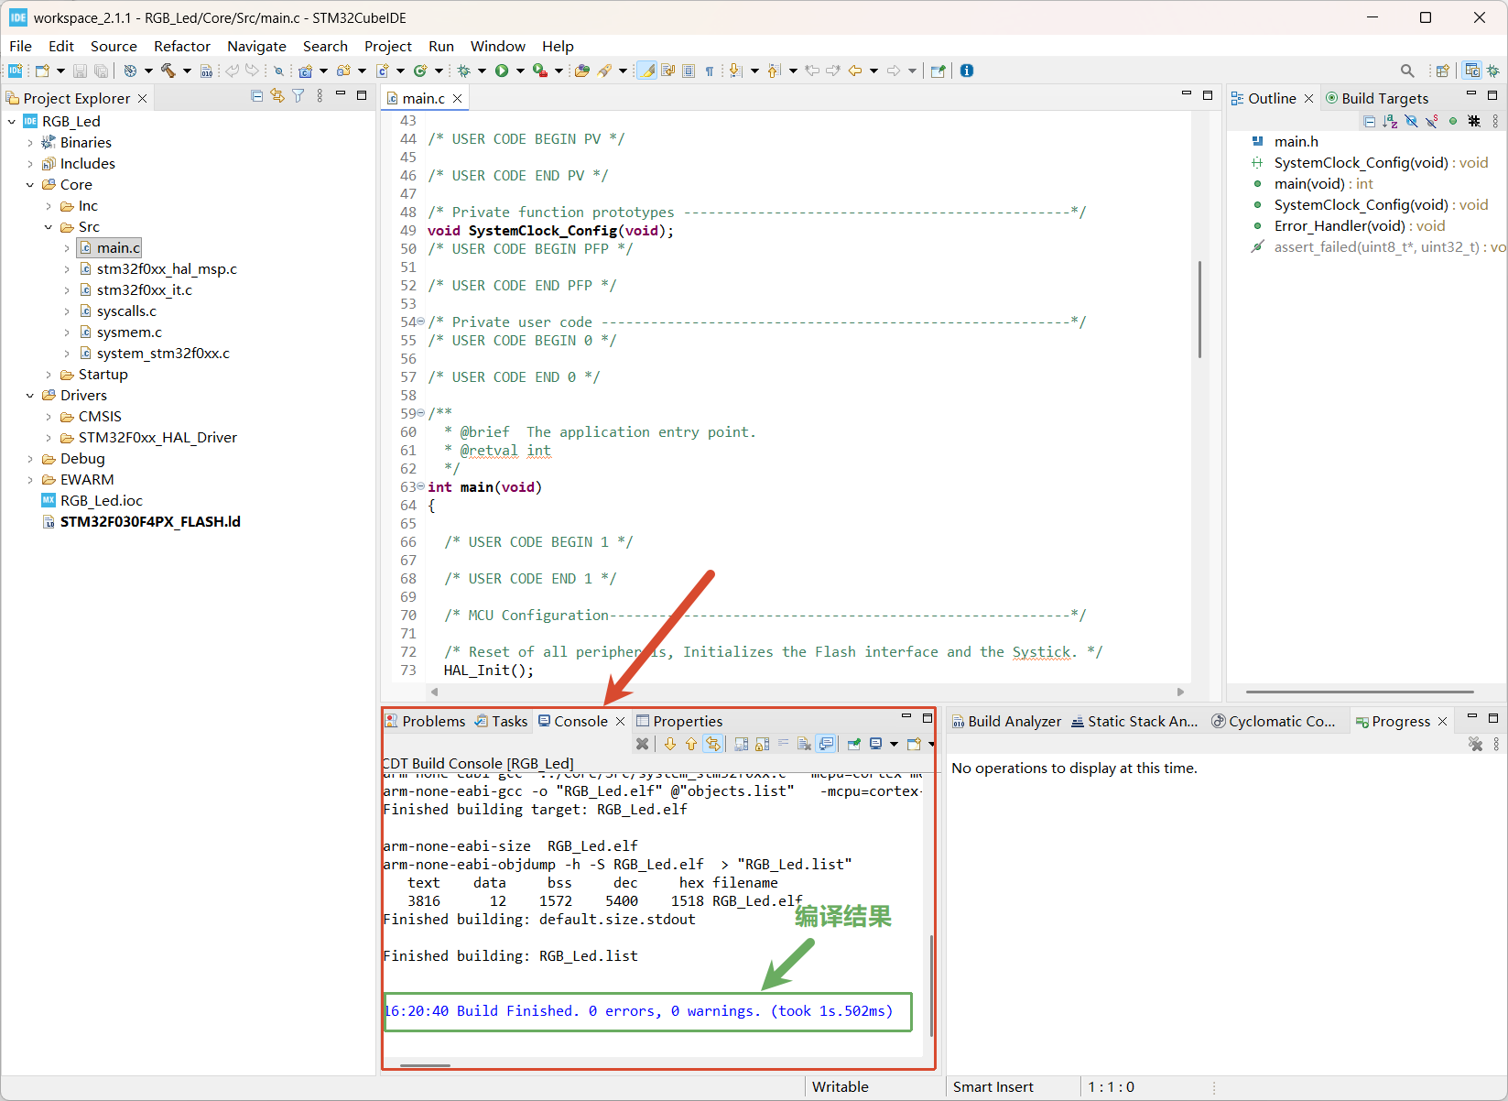The image size is (1508, 1101).
Task: Switch to the Debug perspective bug icon
Action: click(1493, 71)
